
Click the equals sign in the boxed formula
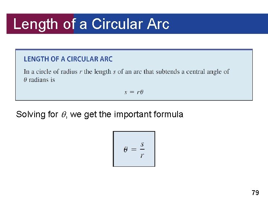134,150
